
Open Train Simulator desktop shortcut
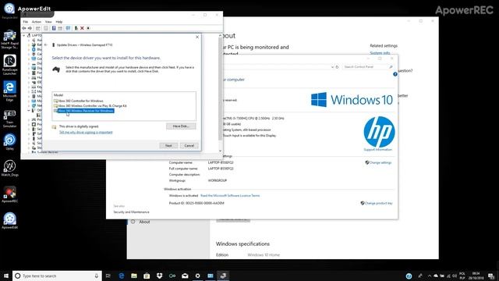(x=9, y=119)
